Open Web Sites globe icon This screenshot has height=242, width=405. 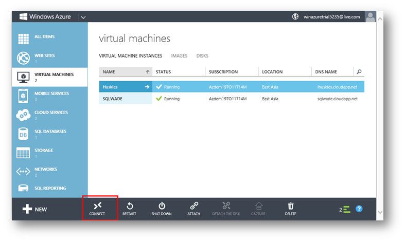(x=24, y=58)
